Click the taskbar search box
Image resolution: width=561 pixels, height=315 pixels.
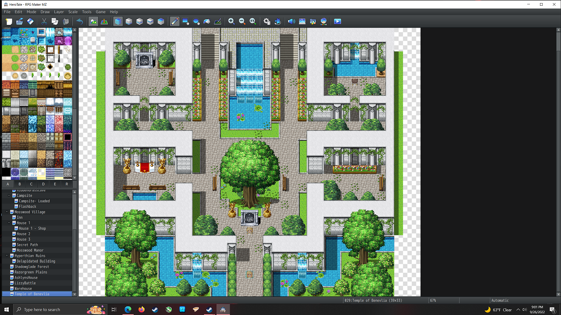pyautogui.click(x=60, y=310)
